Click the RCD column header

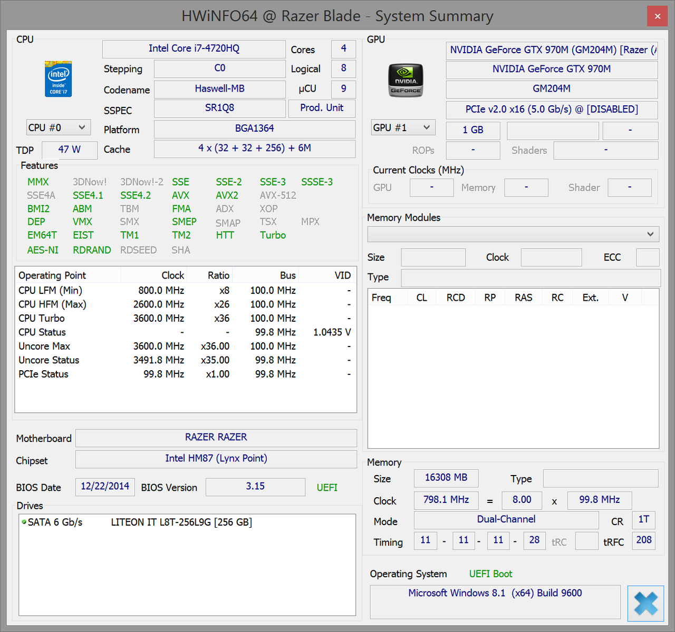[x=456, y=298]
